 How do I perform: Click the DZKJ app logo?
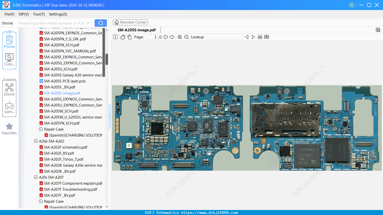click(x=6, y=5)
